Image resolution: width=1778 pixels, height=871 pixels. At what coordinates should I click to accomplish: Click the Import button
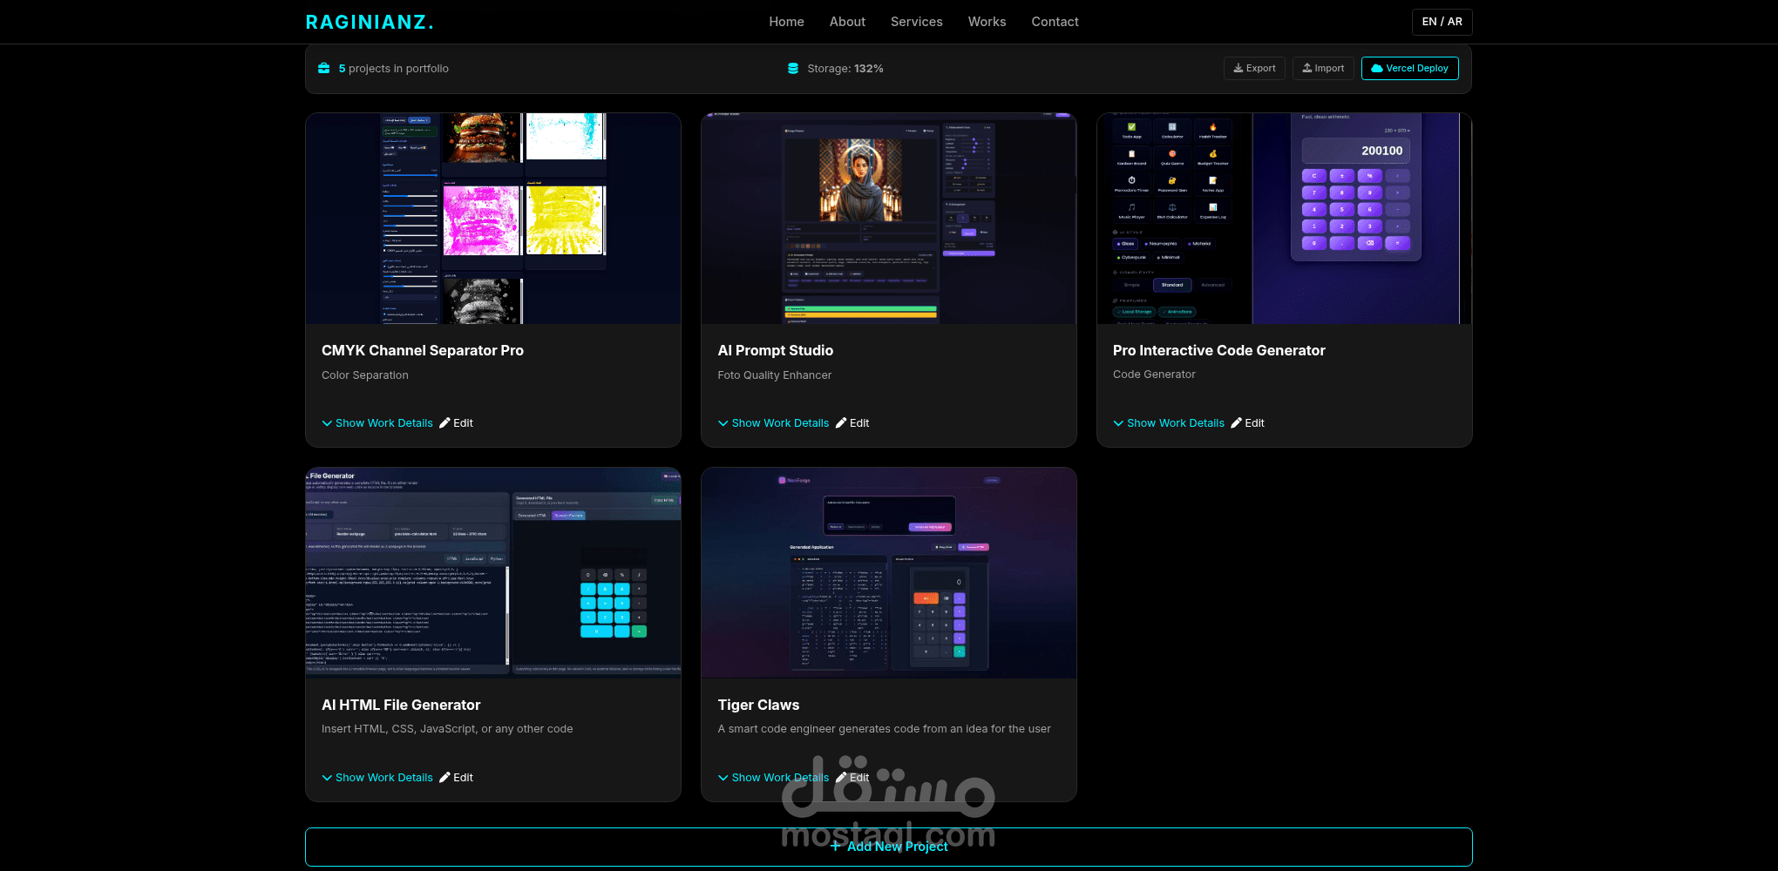pyautogui.click(x=1323, y=68)
